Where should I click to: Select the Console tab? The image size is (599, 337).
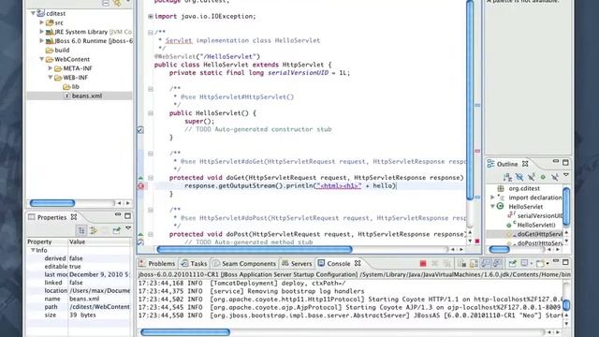tap(334, 263)
